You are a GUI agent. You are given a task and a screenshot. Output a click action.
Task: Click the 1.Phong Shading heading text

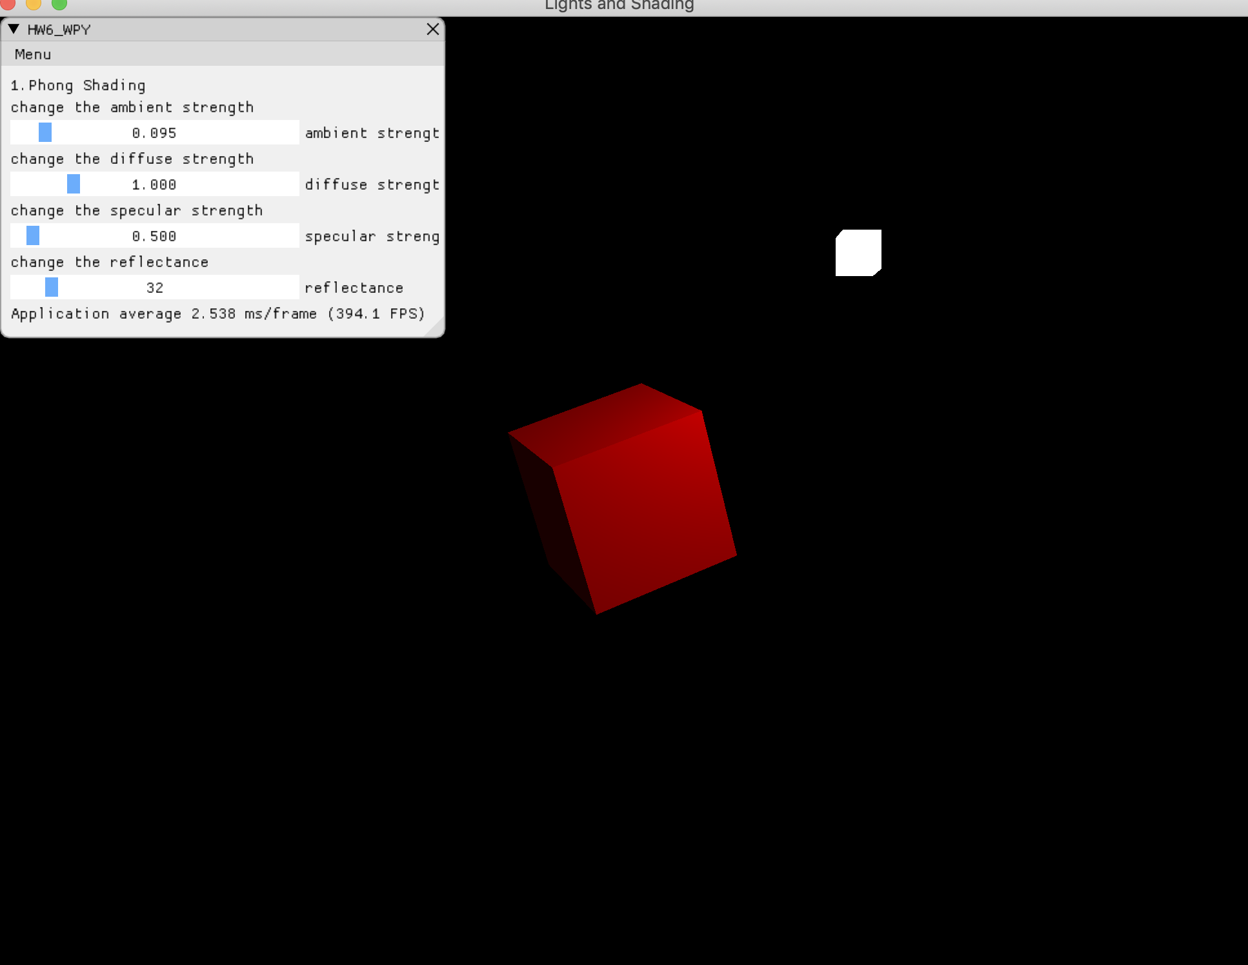78,85
